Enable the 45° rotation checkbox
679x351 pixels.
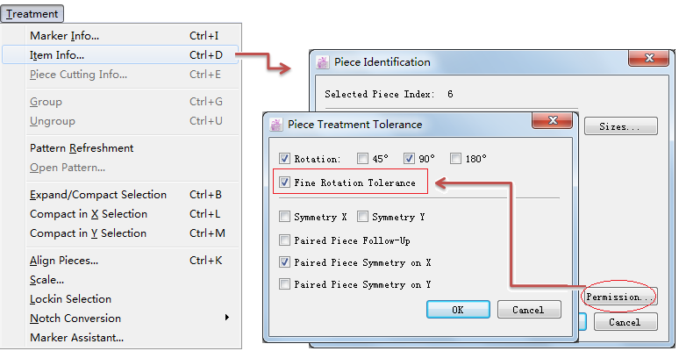click(x=362, y=159)
